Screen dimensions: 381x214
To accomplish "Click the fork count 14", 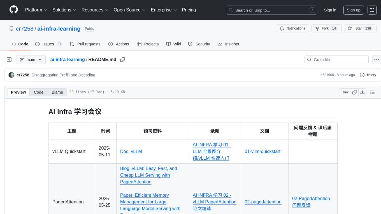I will [334, 29].
